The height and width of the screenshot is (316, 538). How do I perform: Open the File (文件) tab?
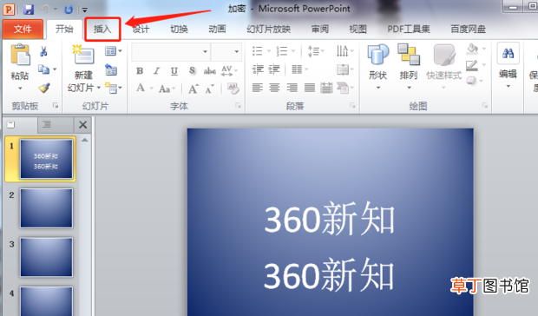[23, 30]
